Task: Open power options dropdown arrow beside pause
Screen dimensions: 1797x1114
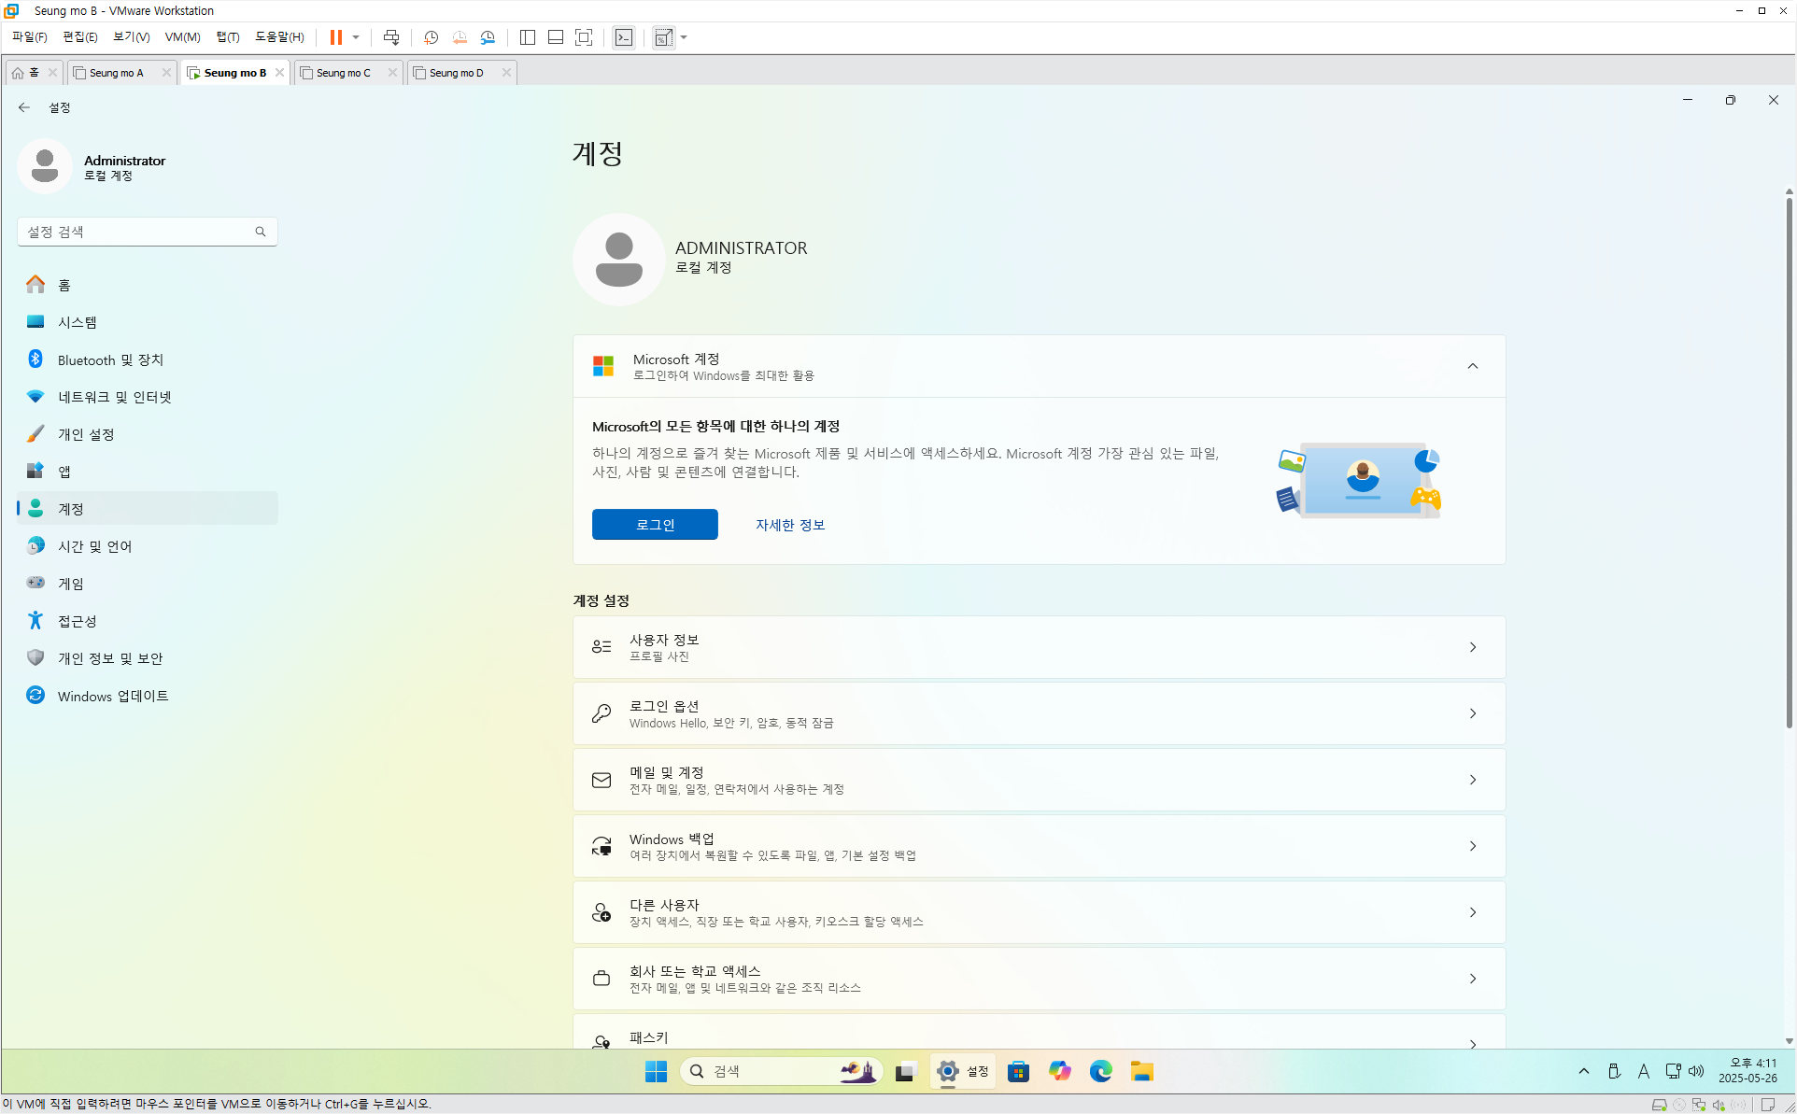Action: (x=356, y=37)
